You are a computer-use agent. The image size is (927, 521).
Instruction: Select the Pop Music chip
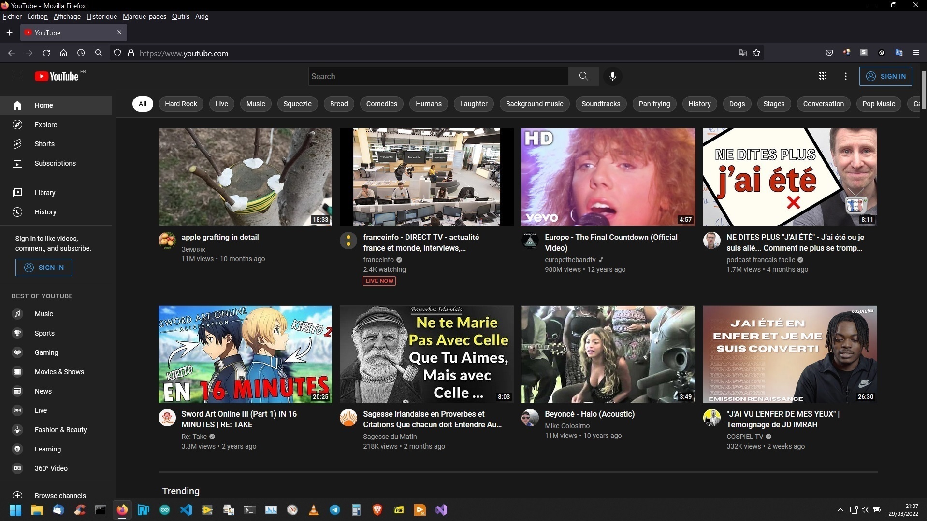pyautogui.click(x=878, y=104)
